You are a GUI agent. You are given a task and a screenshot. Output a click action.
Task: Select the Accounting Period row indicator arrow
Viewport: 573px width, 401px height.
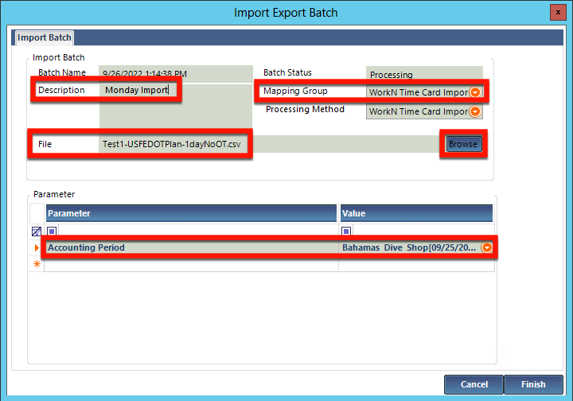click(37, 247)
